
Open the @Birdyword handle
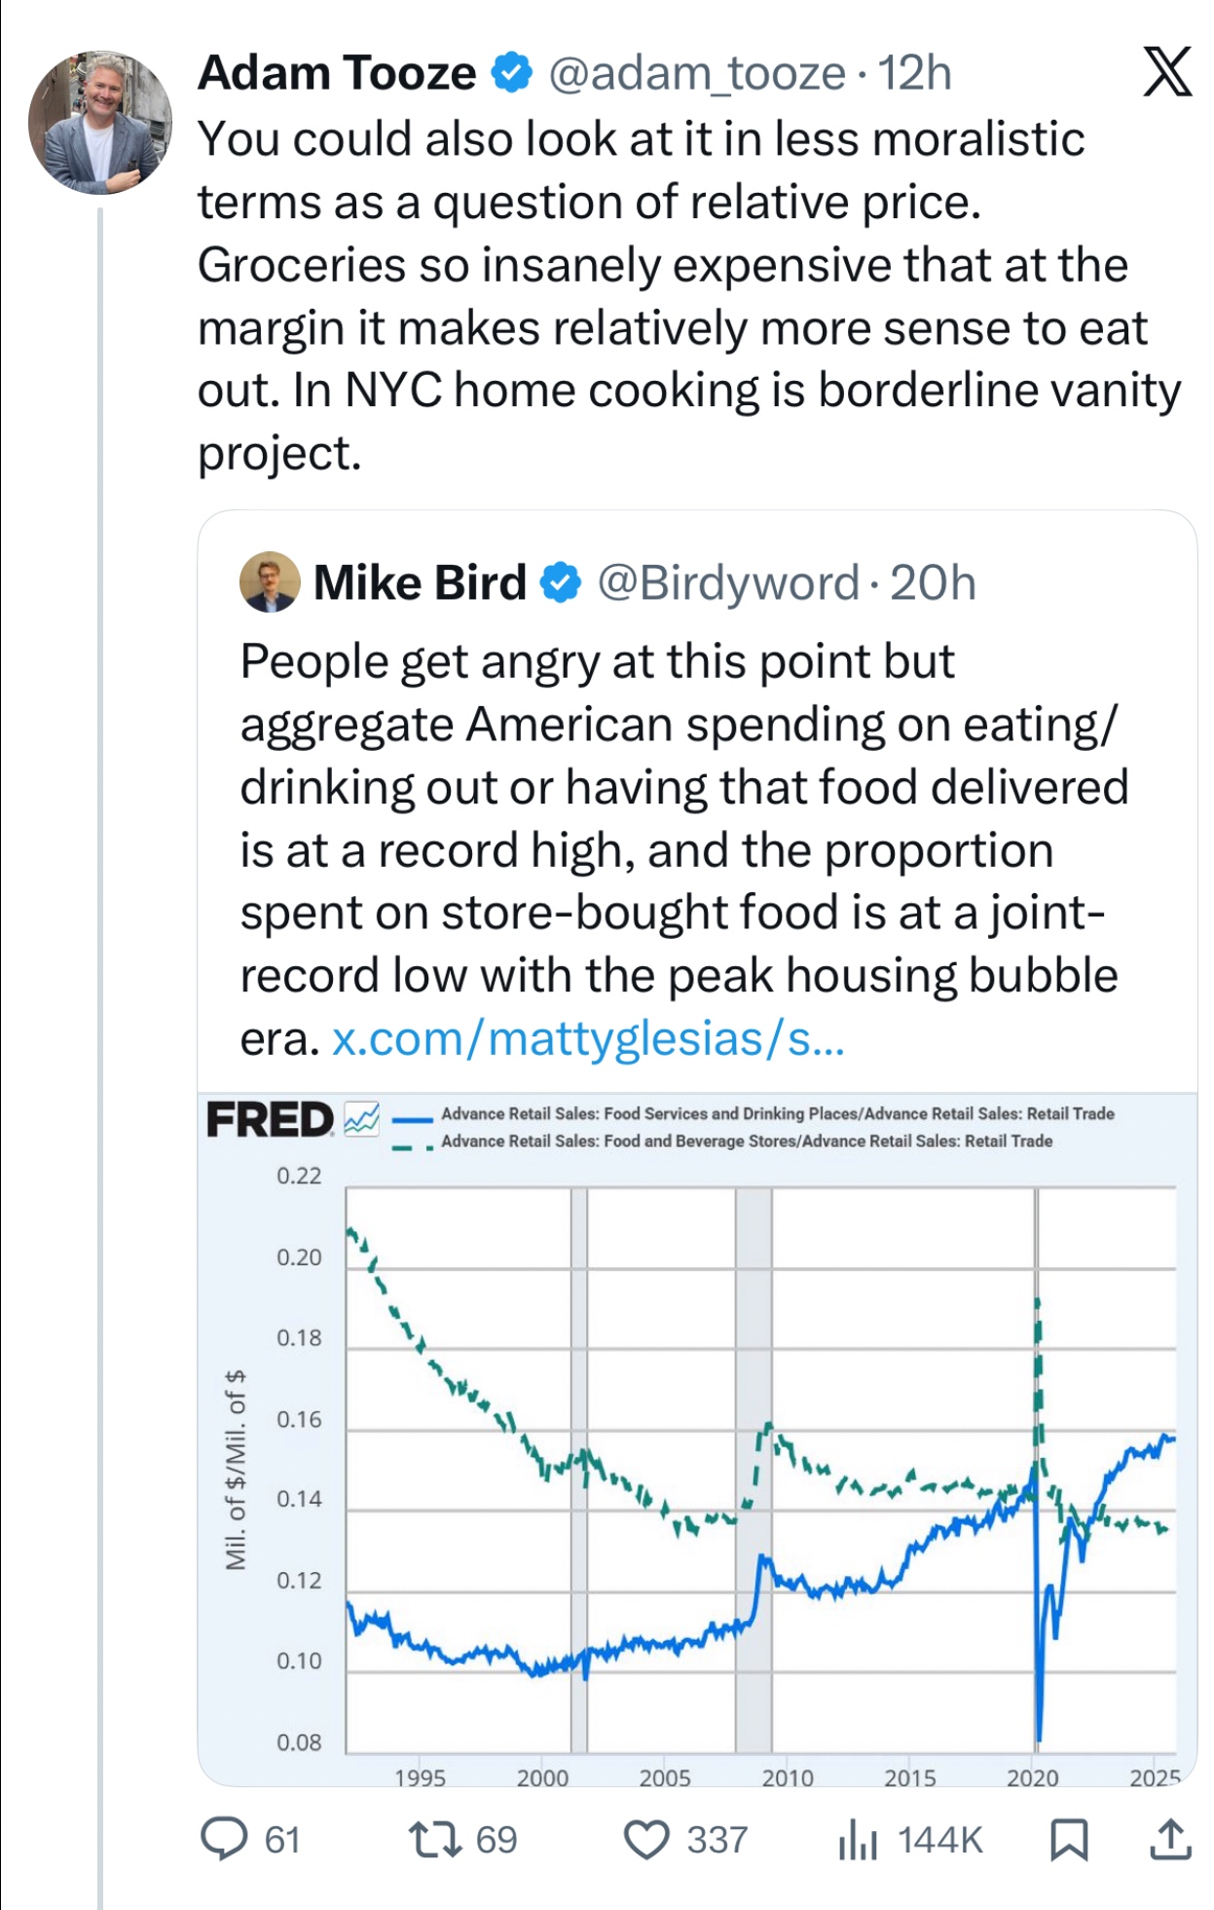pyautogui.click(x=728, y=582)
